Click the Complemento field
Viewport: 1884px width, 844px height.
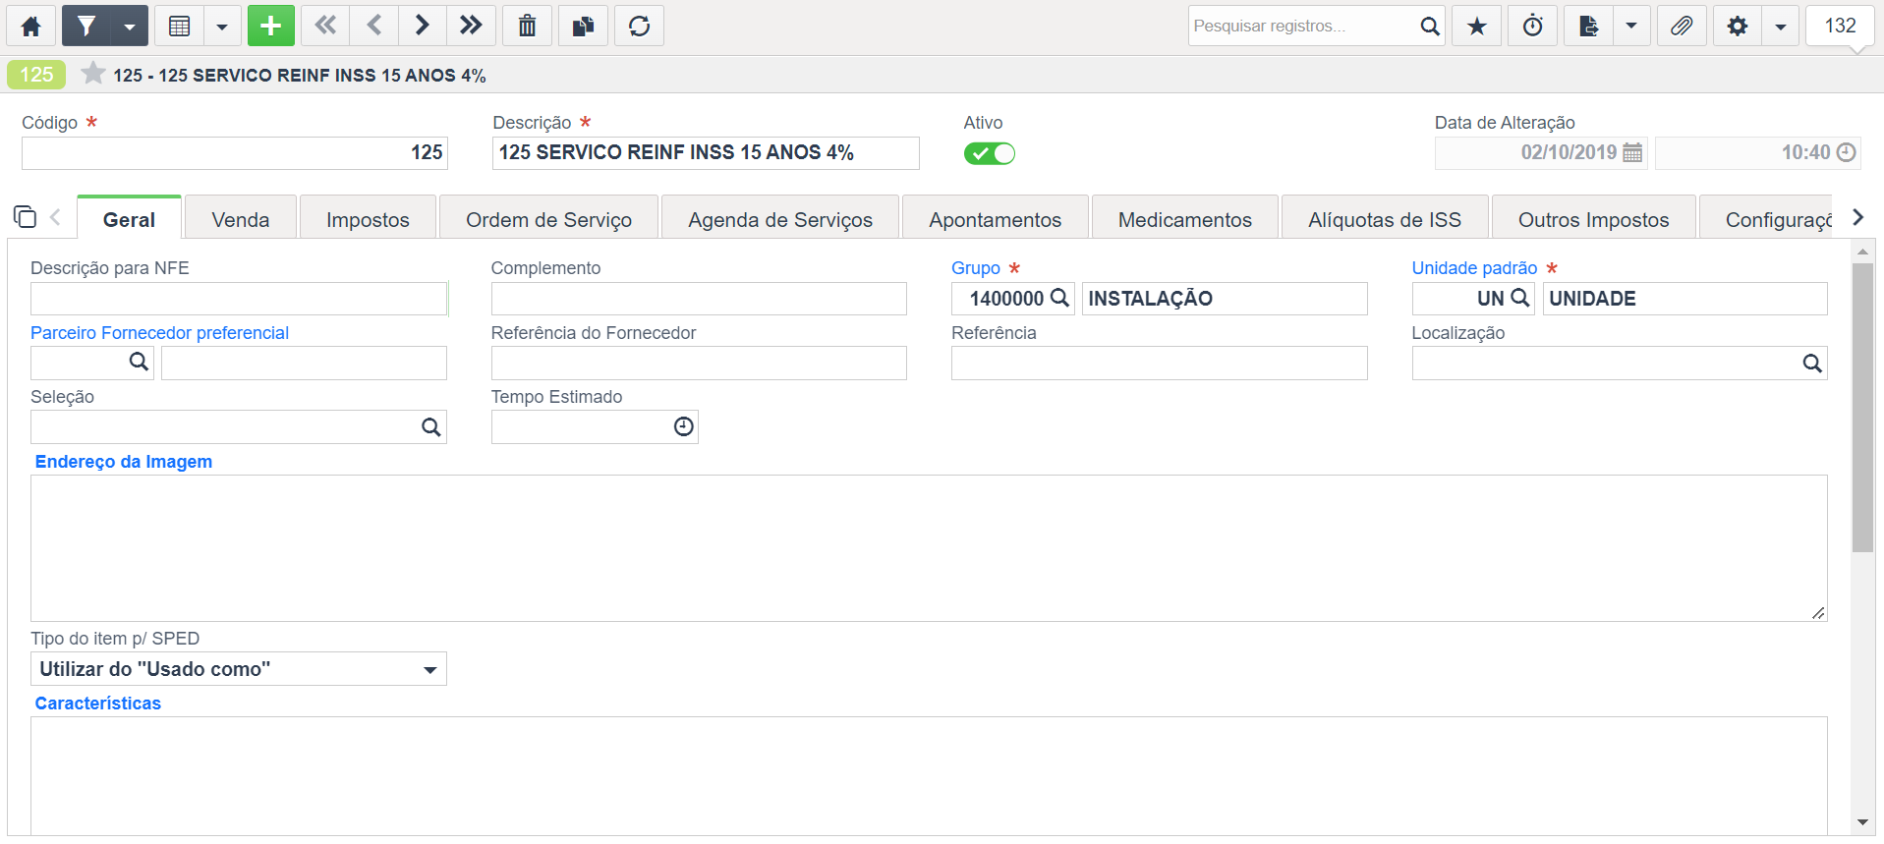click(x=699, y=299)
